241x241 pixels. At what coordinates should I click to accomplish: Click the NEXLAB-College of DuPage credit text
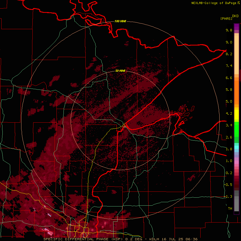point(214,3)
